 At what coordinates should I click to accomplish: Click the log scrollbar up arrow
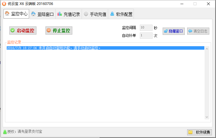207,49
